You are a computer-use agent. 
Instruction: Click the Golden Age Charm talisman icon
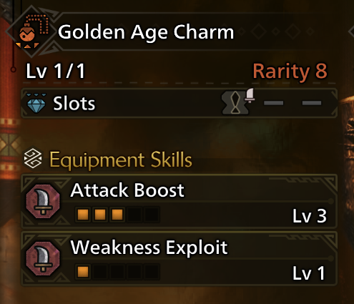[32, 31]
